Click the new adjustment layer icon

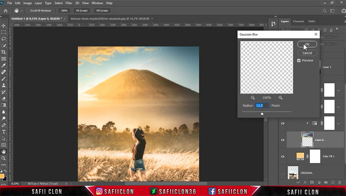[x=319, y=183]
